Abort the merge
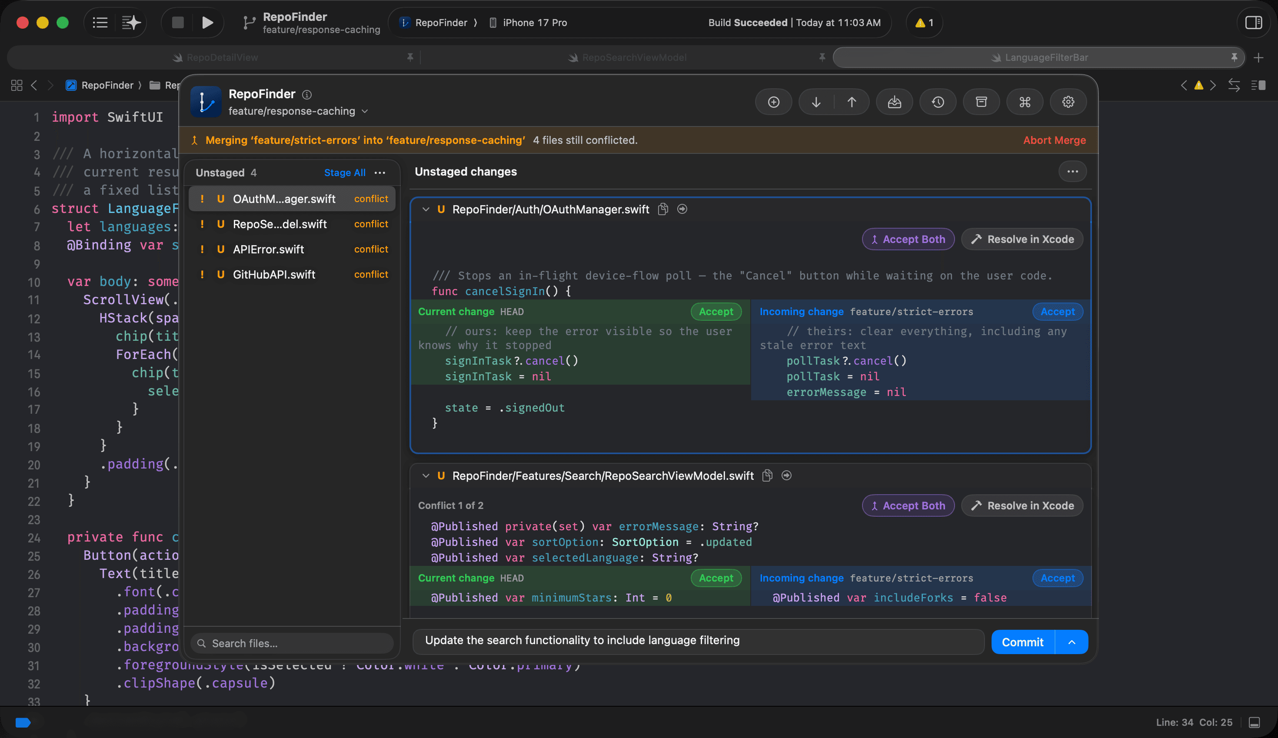Image resolution: width=1278 pixels, height=738 pixels. pyautogui.click(x=1055, y=140)
